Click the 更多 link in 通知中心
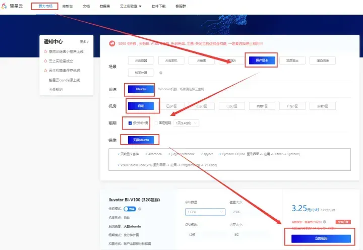Image resolution: width=363 pixels, height=250 pixels. (x=84, y=42)
